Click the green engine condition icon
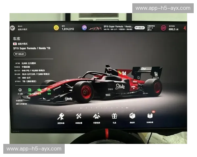The image size is (197, 157). 39,90
